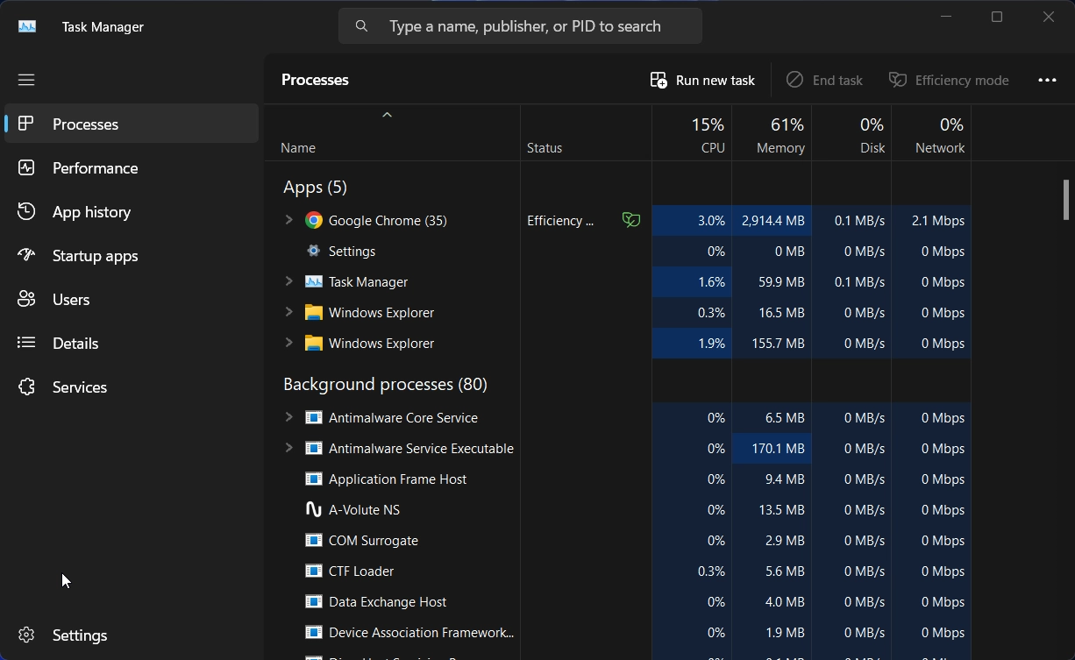This screenshot has height=660, width=1075.
Task: Open the Processes page
Action: [x=132, y=124]
